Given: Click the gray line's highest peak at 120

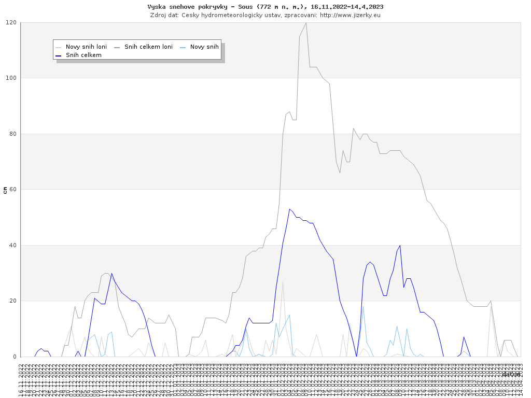Looking at the screenshot, I should click(306, 23).
